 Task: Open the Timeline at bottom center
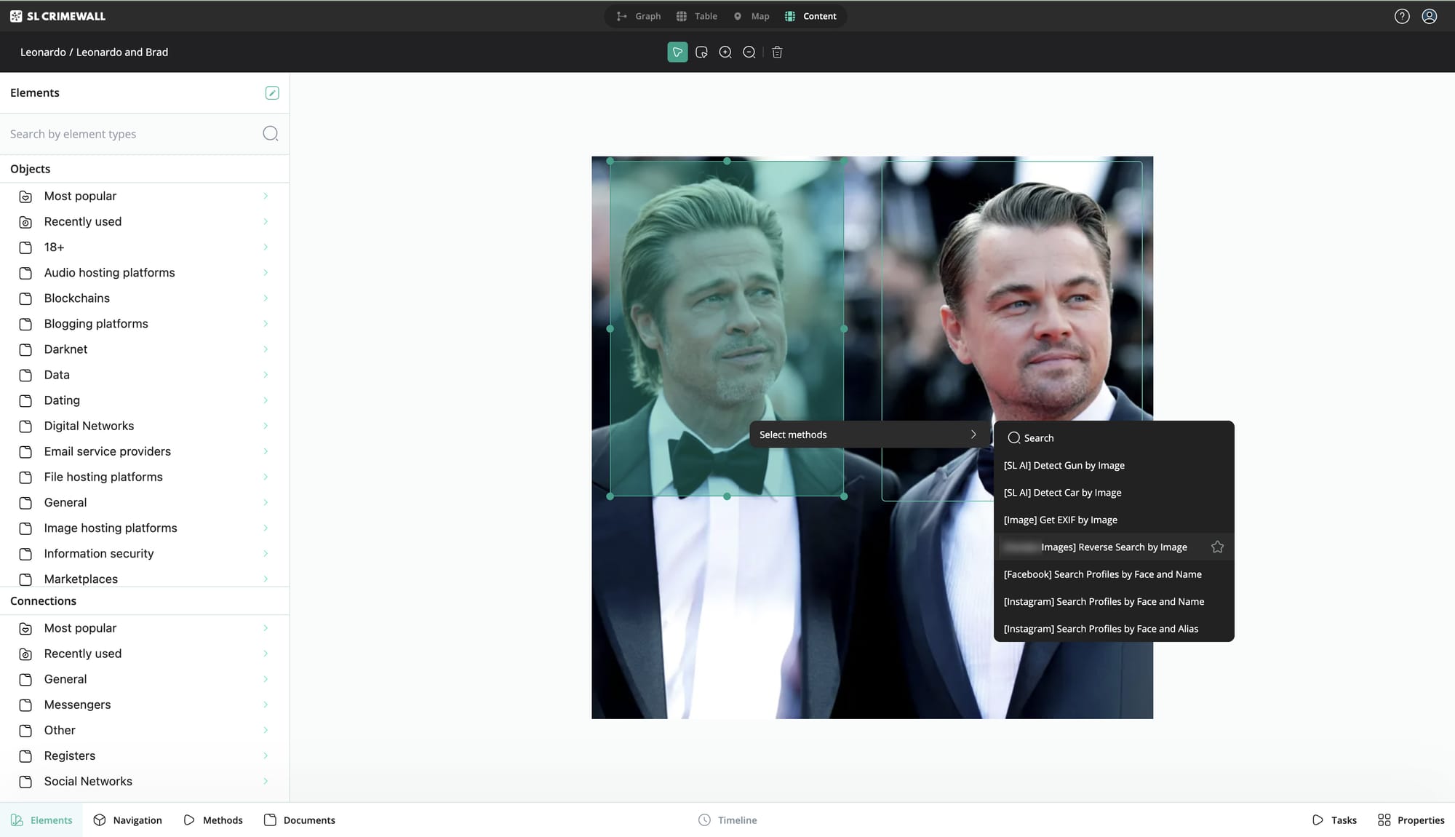pos(727,820)
